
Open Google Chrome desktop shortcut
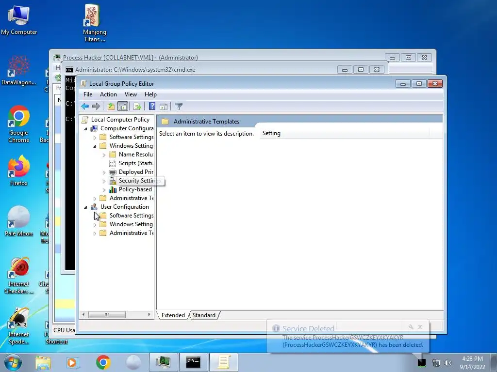coord(19,124)
